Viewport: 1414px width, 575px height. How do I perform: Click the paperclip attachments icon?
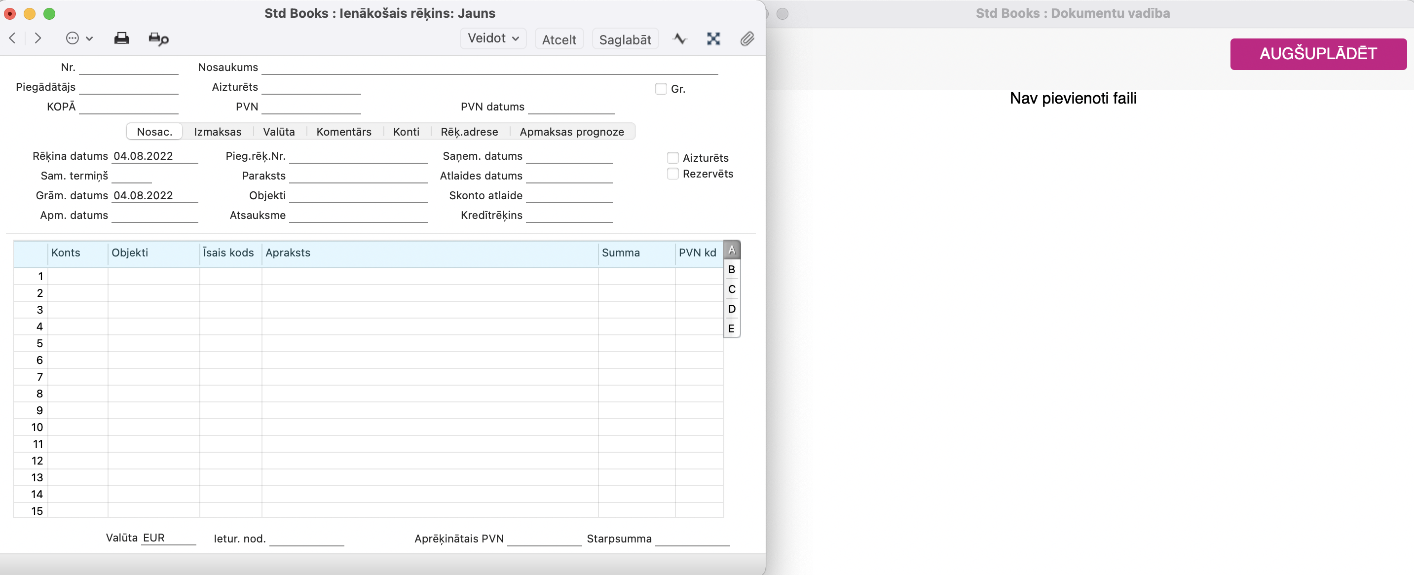point(746,39)
